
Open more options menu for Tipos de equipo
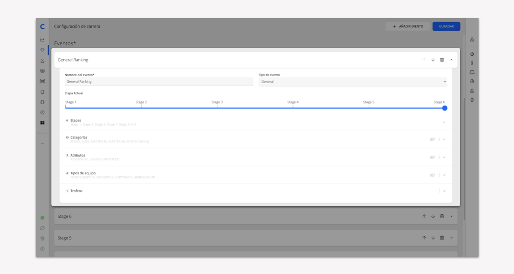(x=439, y=175)
